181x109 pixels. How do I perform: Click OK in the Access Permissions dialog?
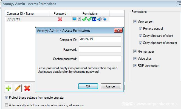tap(88, 86)
